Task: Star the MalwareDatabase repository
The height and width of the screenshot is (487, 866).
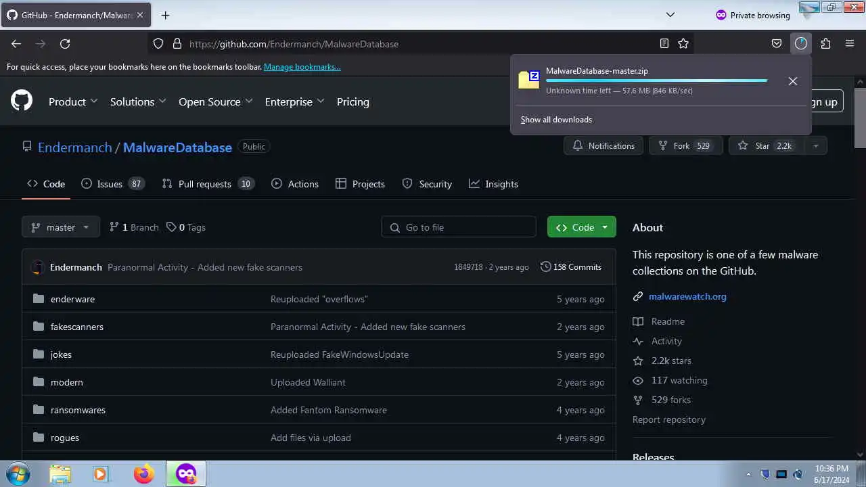Action: coord(767,145)
